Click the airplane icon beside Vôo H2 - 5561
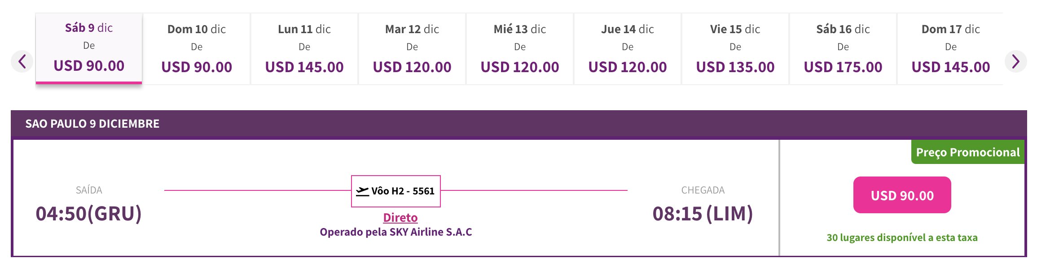 [362, 191]
